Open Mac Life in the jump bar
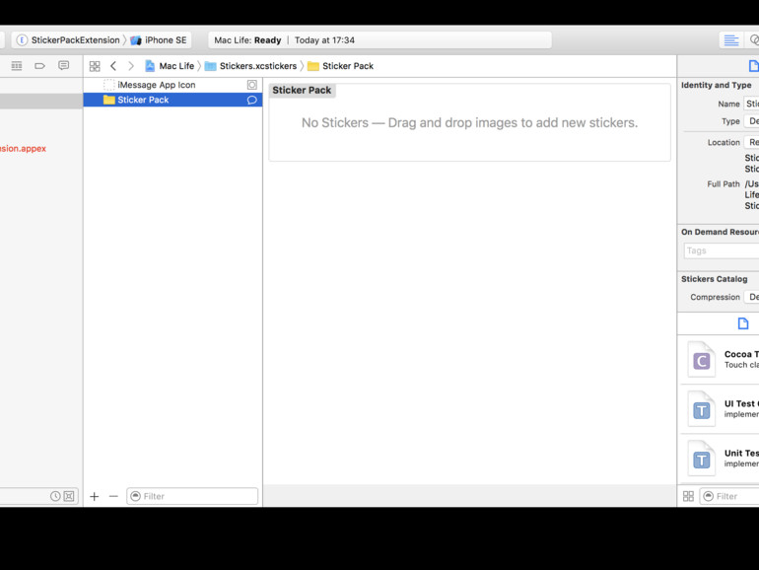 pyautogui.click(x=170, y=66)
